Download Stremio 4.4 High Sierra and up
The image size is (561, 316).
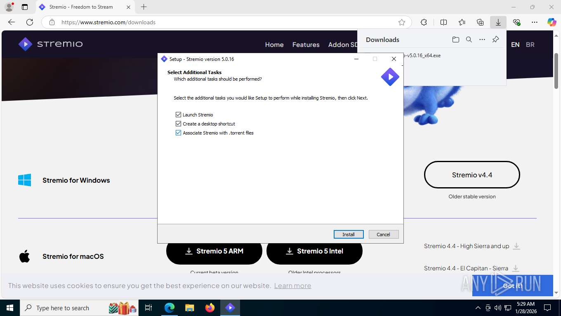tap(472, 246)
